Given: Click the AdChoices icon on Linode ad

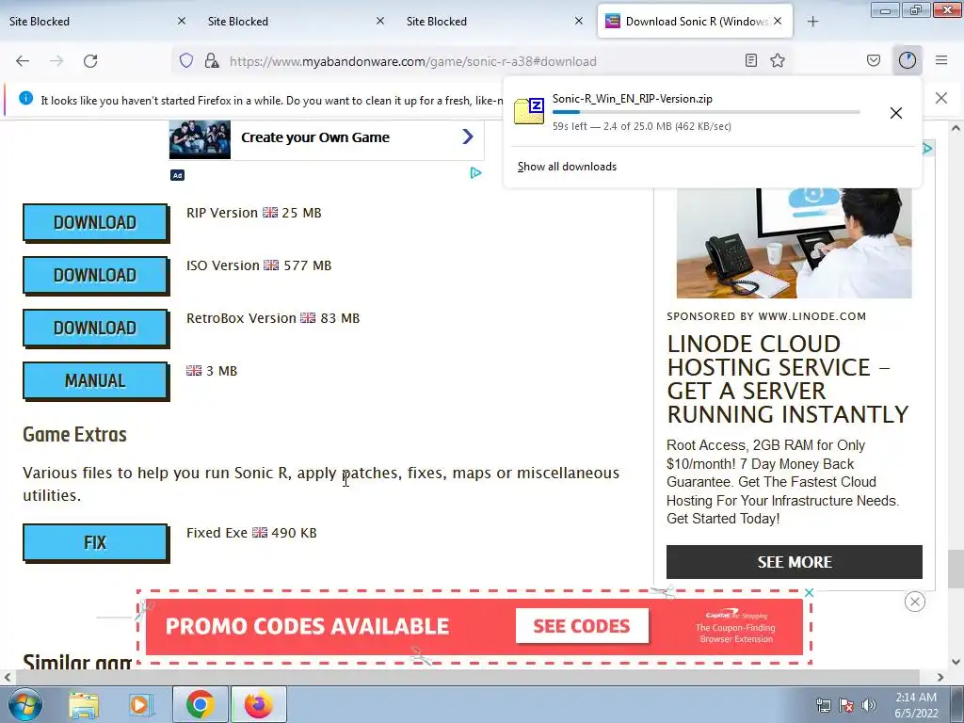Looking at the screenshot, I should pos(927,148).
